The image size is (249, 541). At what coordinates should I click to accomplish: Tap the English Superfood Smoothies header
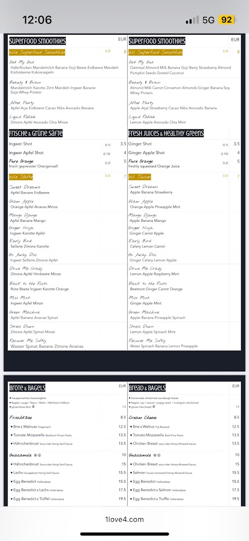point(157,41)
